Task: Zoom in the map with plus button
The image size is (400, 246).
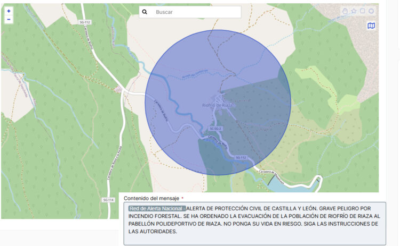Action: (x=9, y=11)
